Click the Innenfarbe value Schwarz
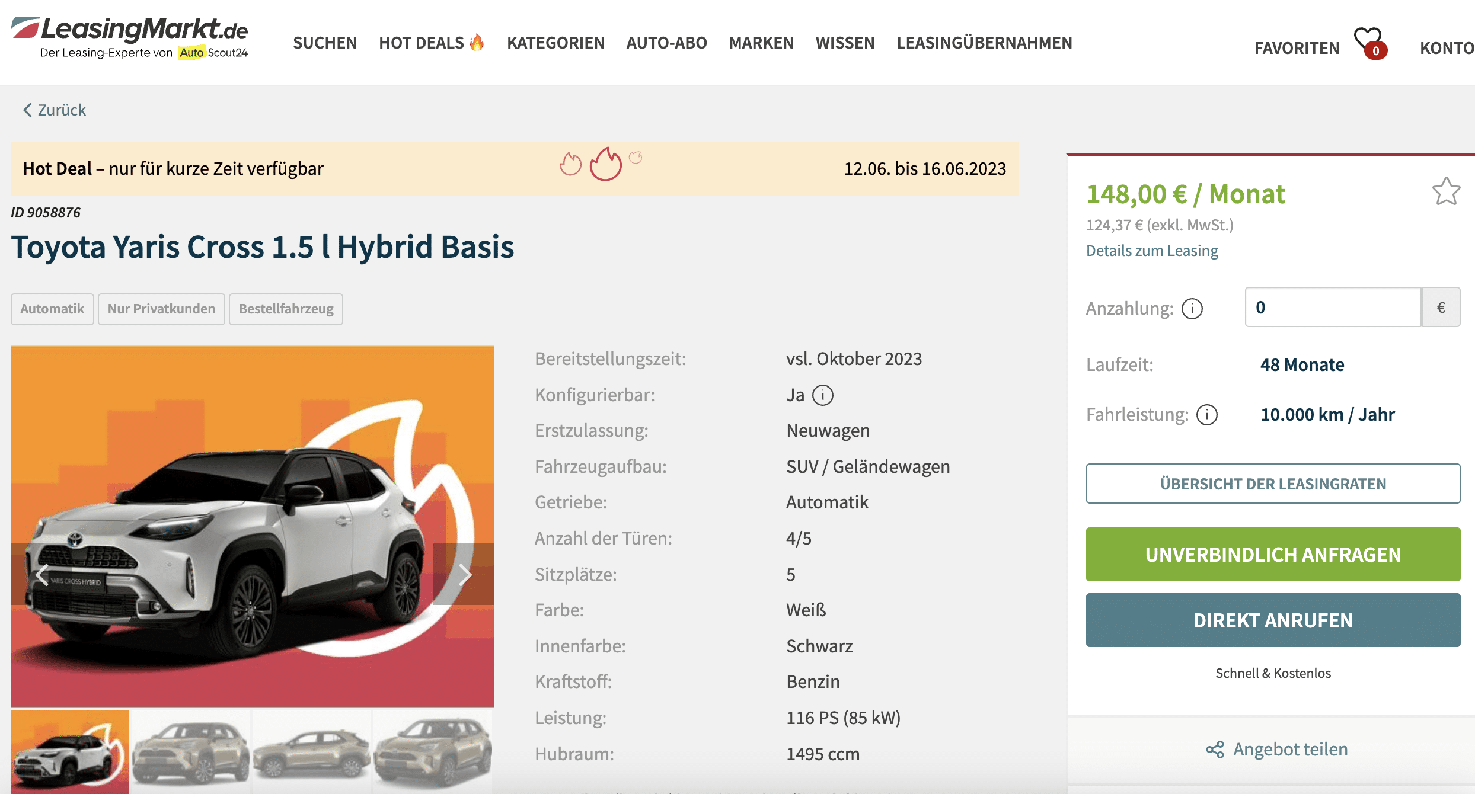The width and height of the screenshot is (1475, 794). pos(819,646)
